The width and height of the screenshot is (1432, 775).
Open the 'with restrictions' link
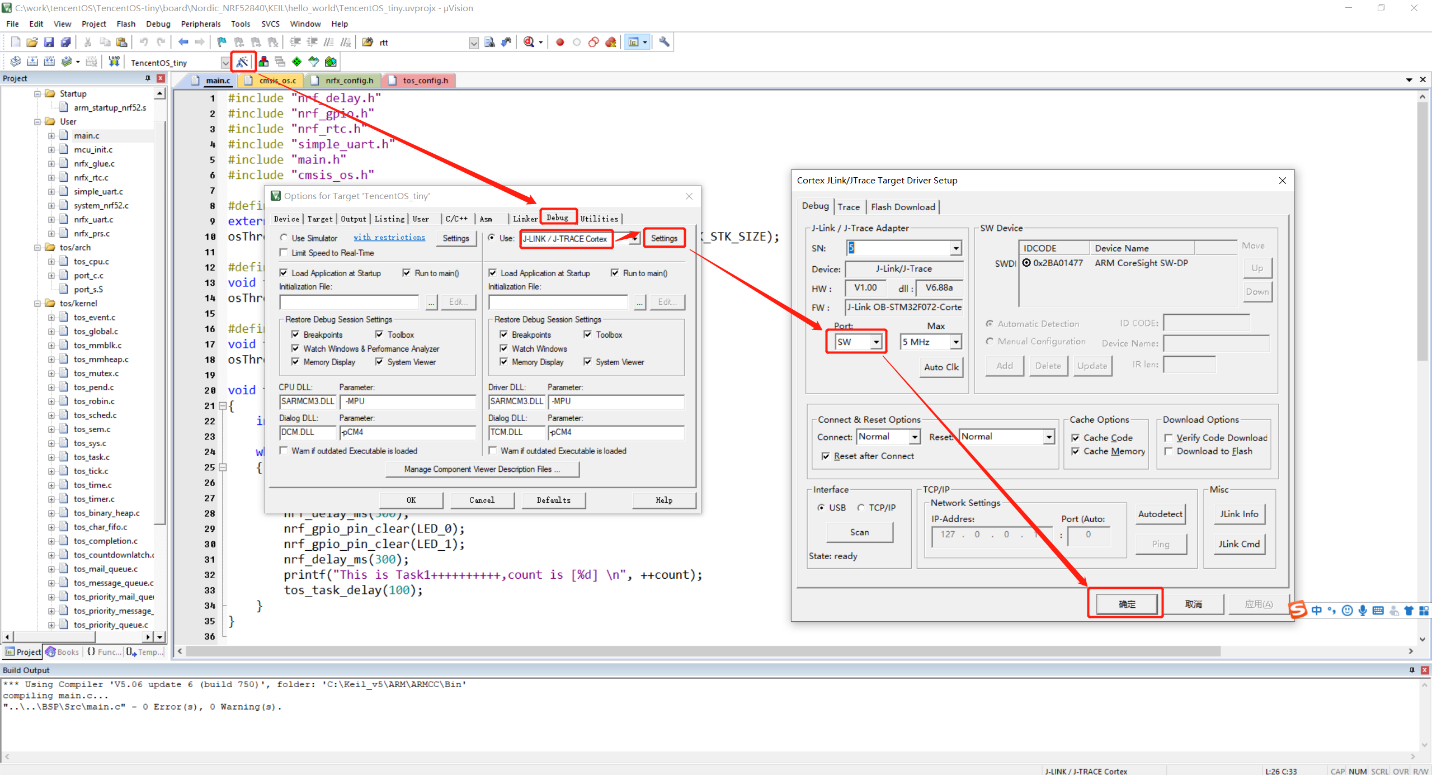tap(389, 237)
